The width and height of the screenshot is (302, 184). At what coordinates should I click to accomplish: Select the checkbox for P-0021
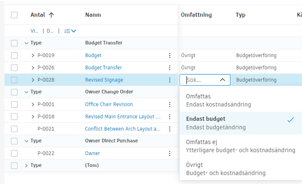(x=14, y=129)
